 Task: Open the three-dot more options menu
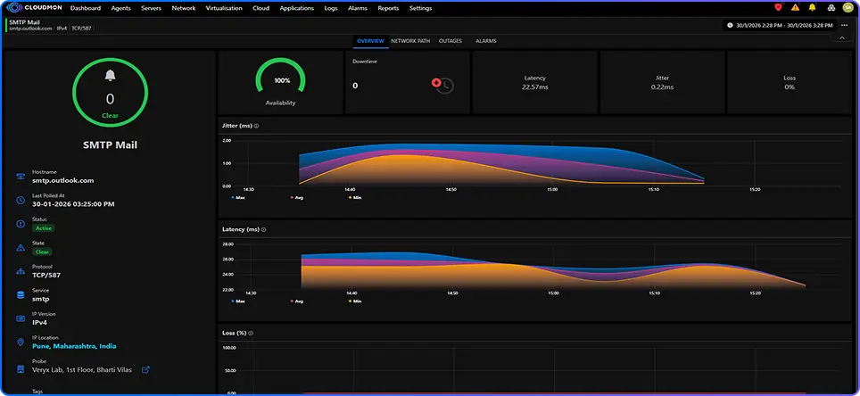pos(844,25)
